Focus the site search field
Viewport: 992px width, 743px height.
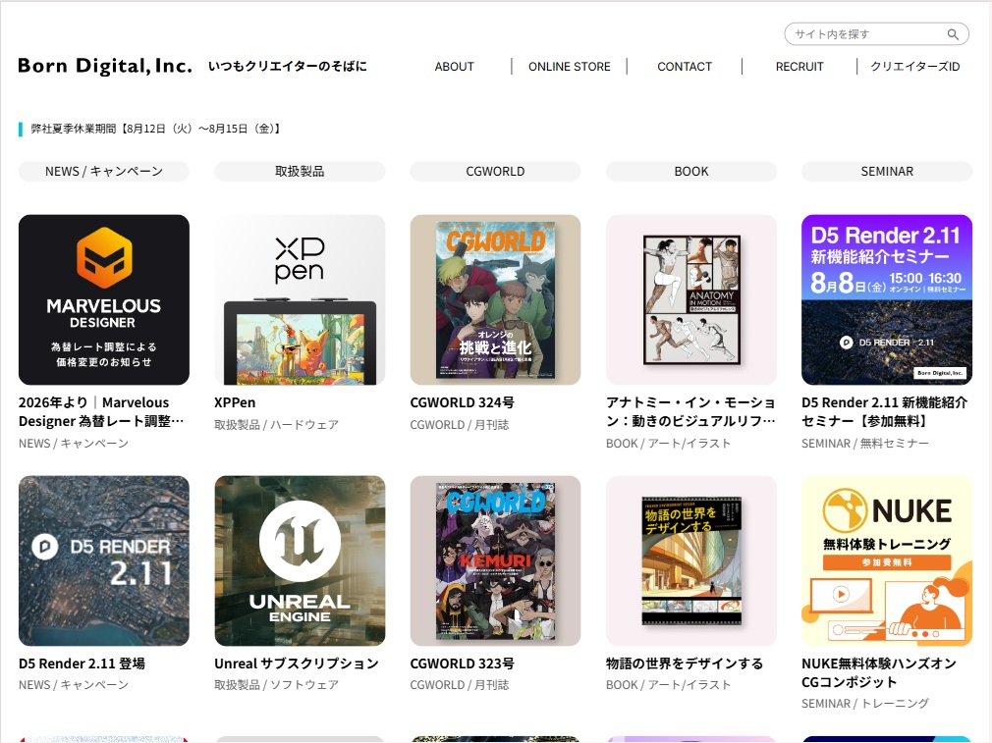click(x=876, y=34)
